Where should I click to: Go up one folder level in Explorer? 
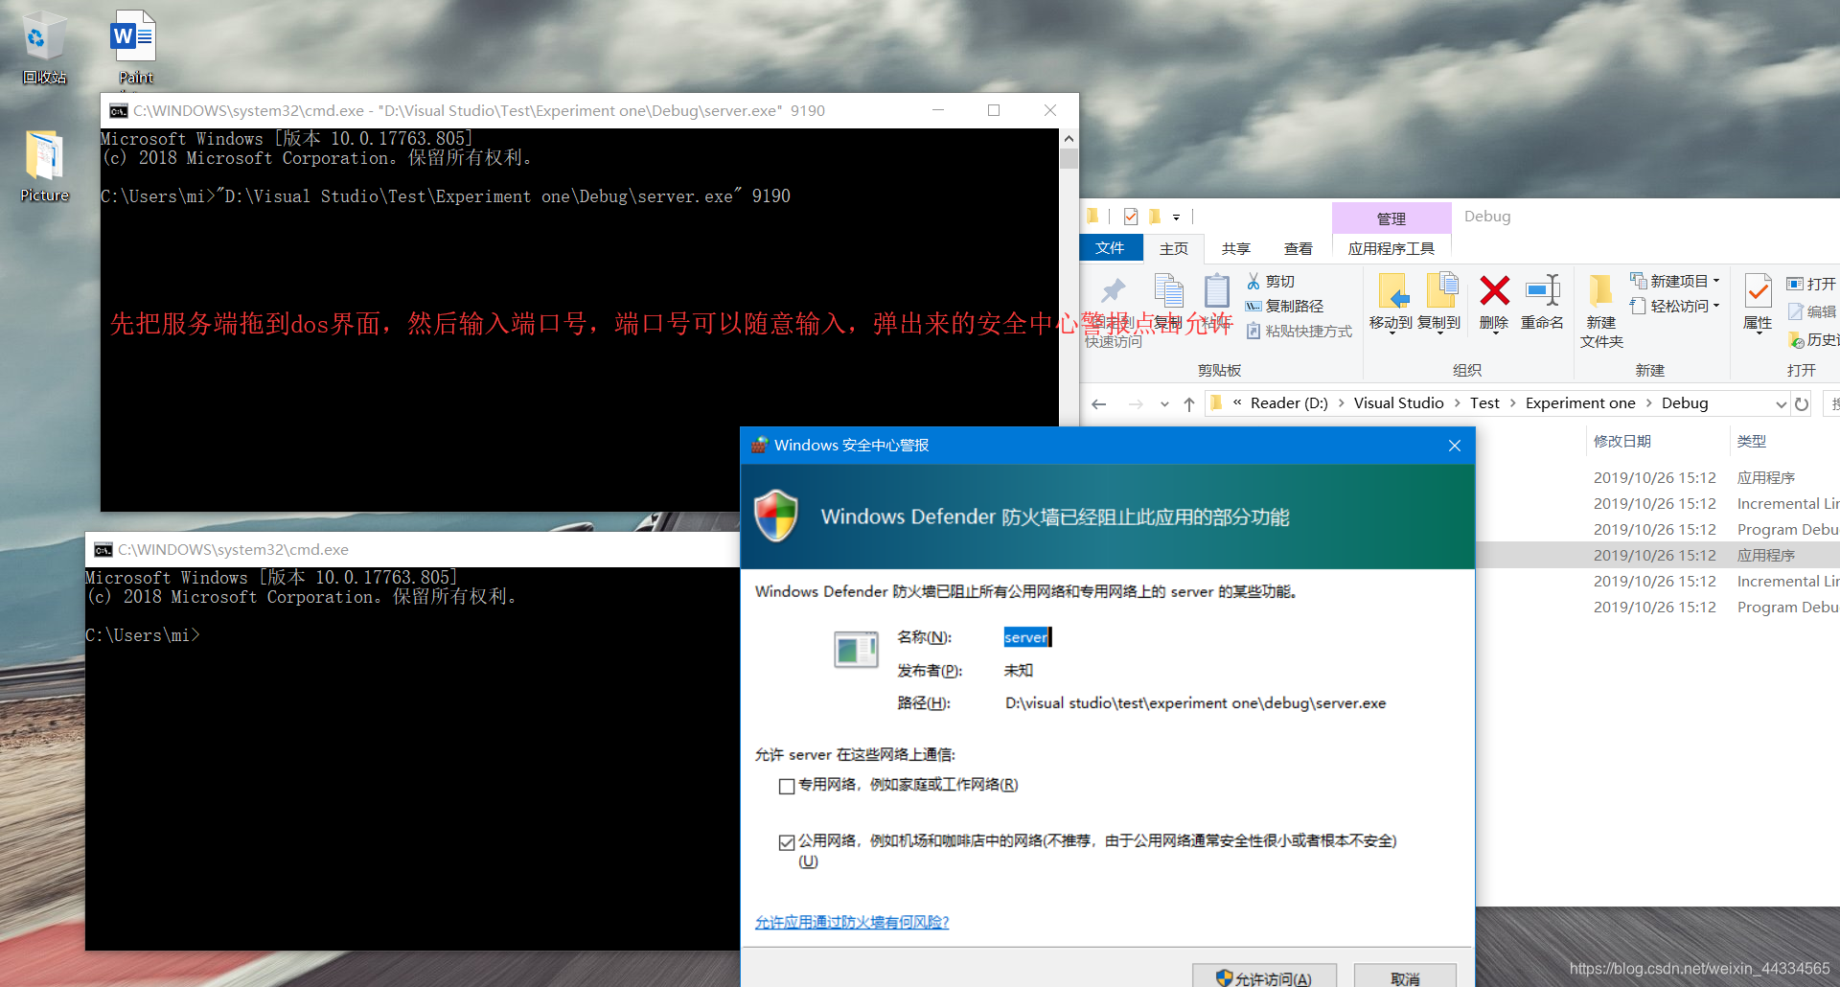pos(1189,404)
